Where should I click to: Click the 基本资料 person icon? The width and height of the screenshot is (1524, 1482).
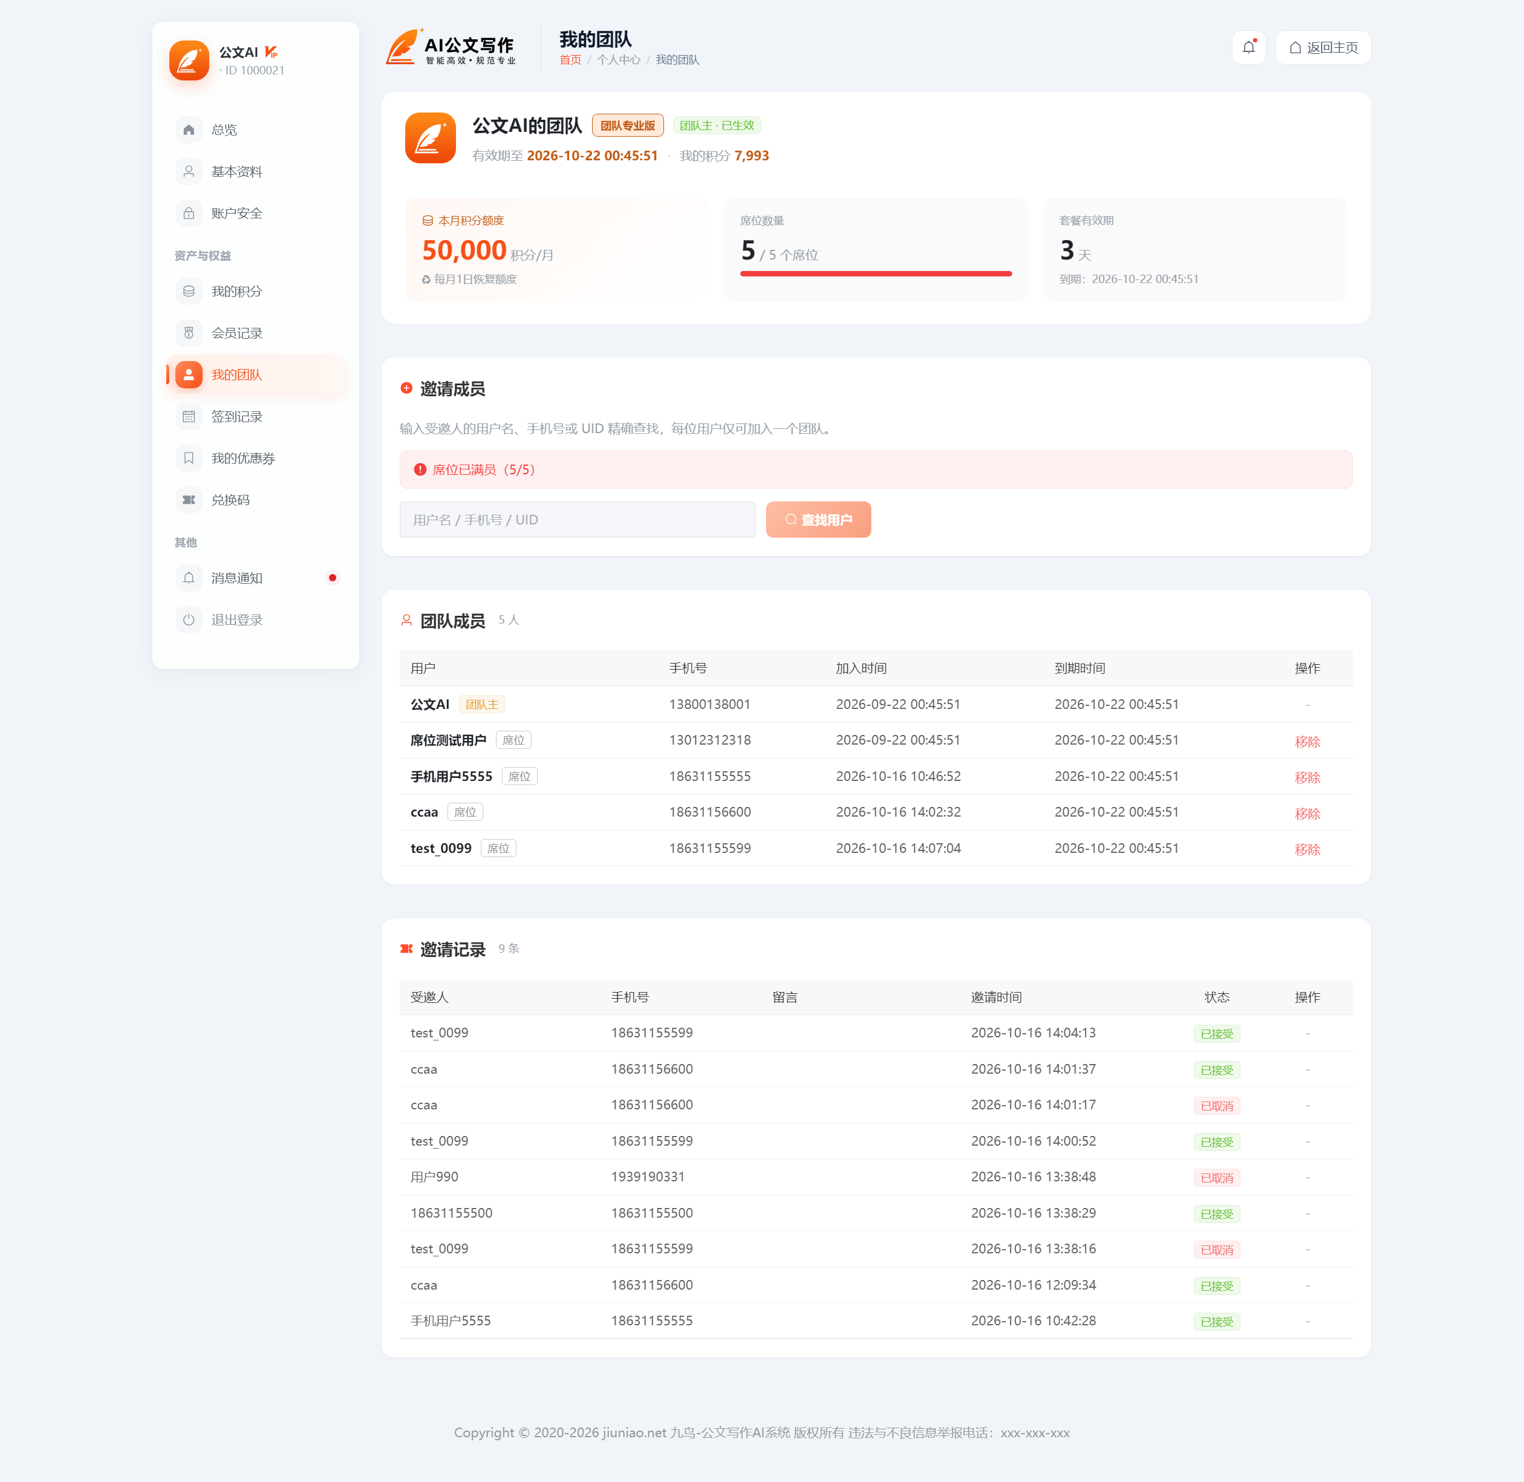[188, 171]
